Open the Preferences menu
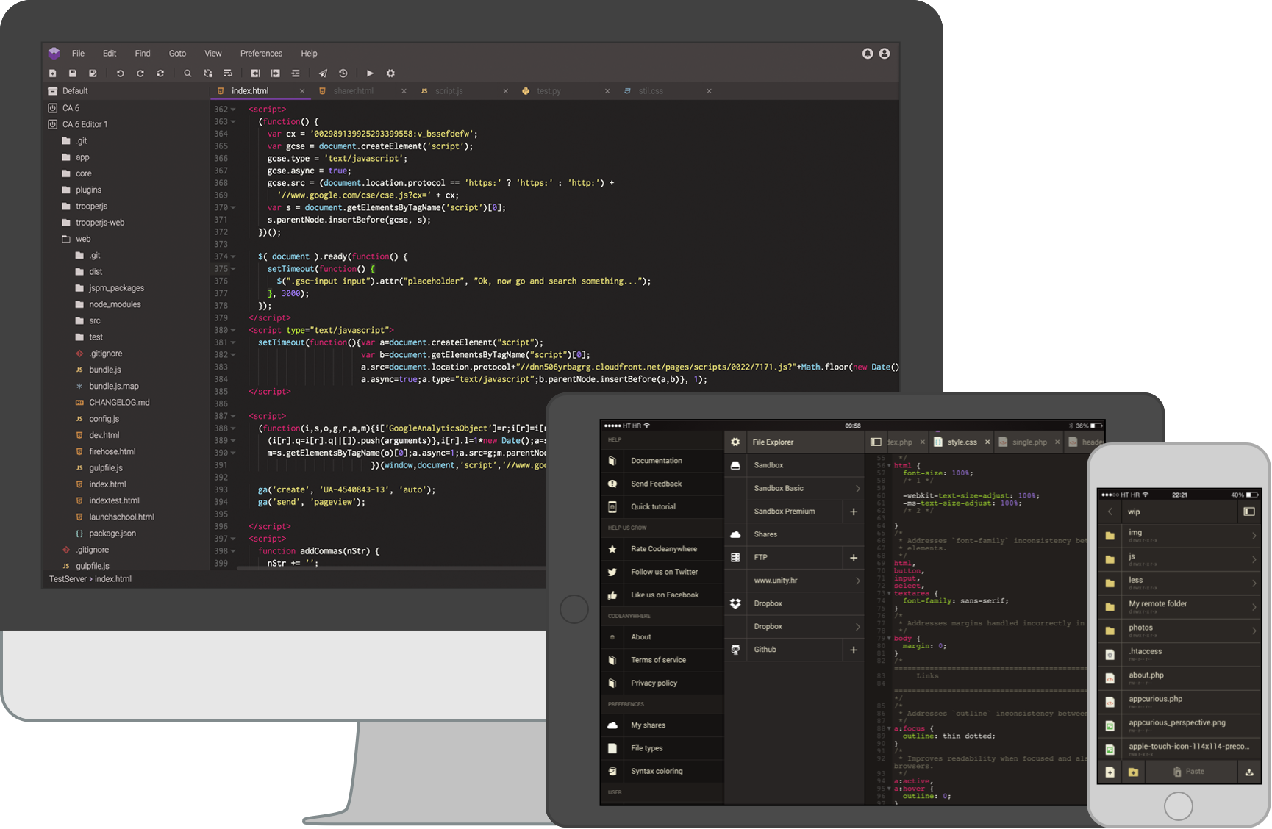Screen dimensions: 1272x829 coord(261,53)
